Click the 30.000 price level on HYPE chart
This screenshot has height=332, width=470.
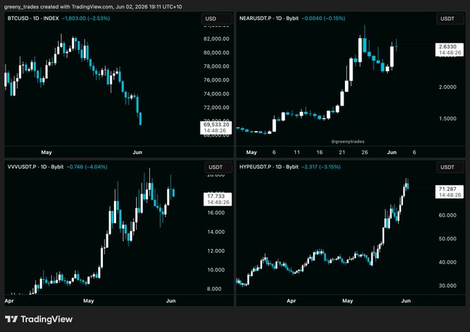click(x=447, y=286)
